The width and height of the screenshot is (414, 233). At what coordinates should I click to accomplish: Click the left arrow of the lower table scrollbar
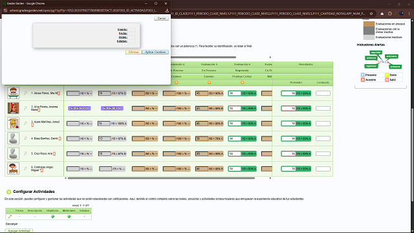coord(66,179)
